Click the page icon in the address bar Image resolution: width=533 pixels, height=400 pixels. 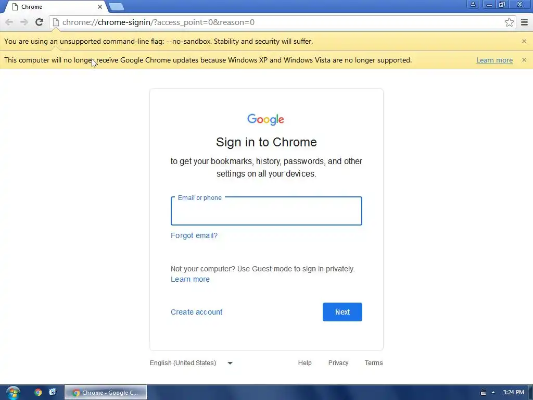(56, 22)
